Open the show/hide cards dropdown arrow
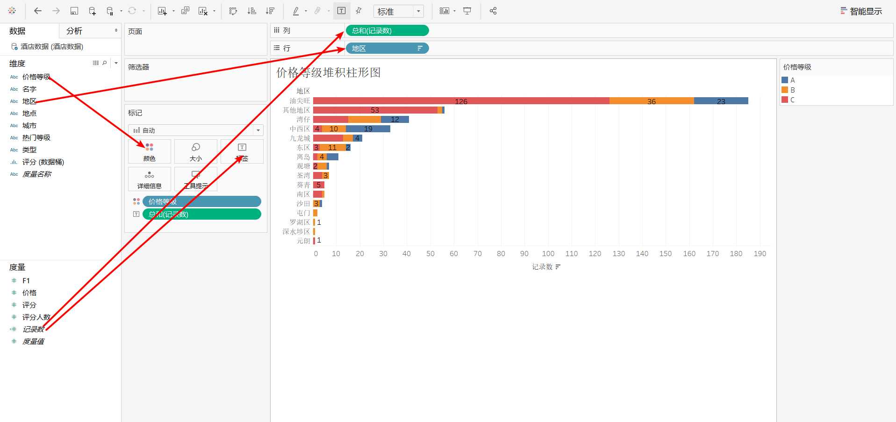This screenshot has height=422, width=896. point(454,11)
